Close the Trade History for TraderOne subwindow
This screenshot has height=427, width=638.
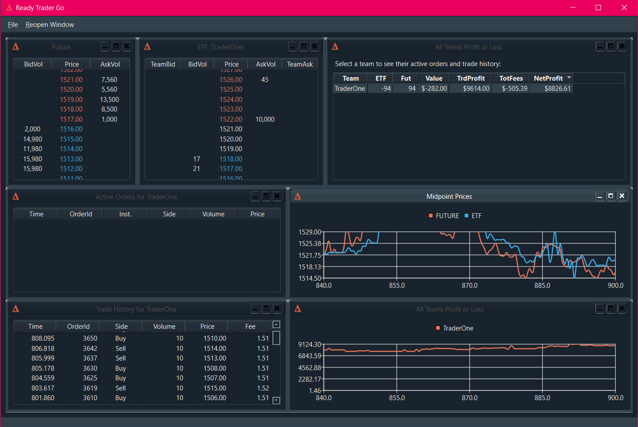click(x=277, y=309)
